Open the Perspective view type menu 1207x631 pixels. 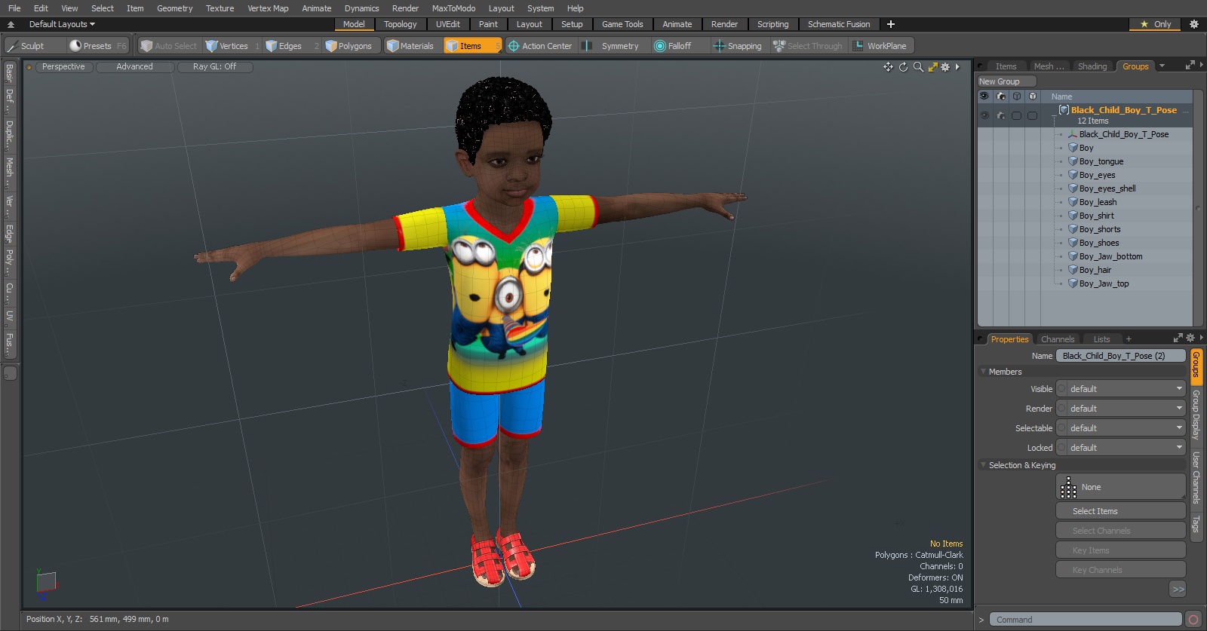coord(64,67)
